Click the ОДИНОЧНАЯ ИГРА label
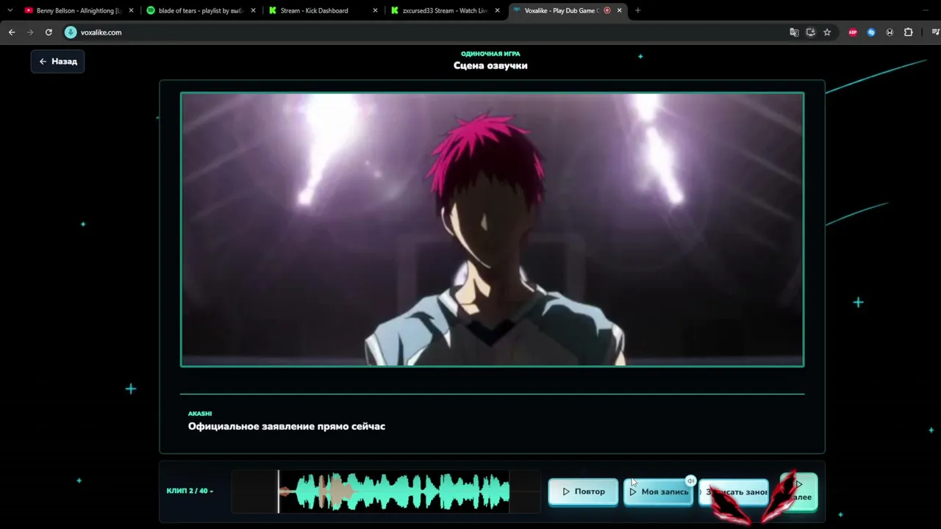 [x=490, y=54]
